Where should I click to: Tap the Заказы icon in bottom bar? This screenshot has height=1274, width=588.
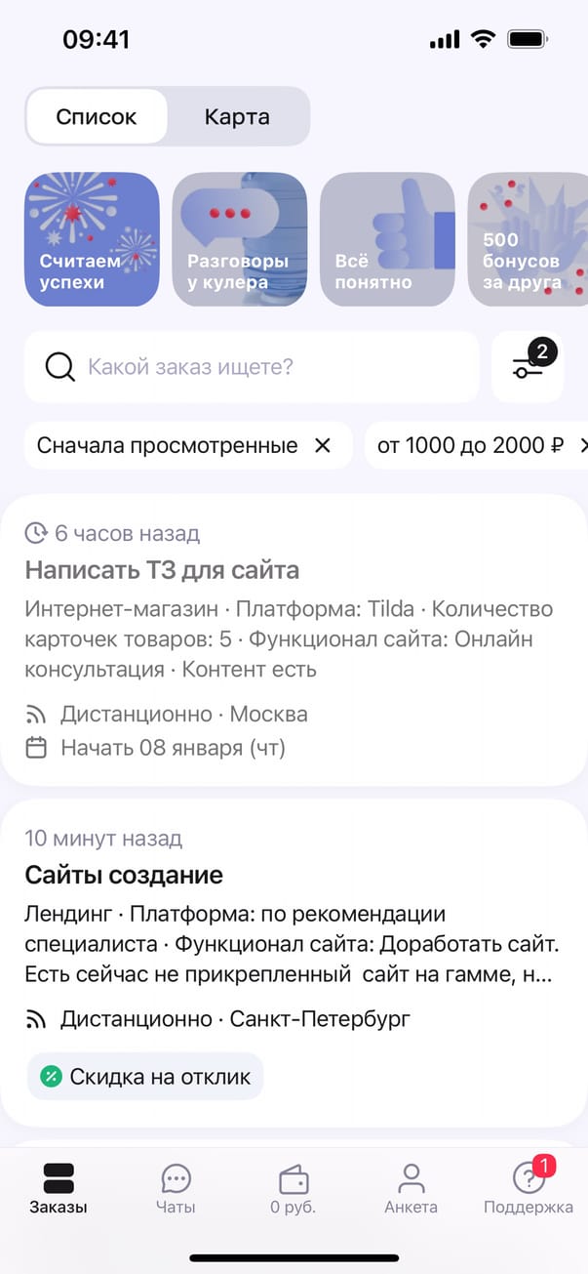[x=59, y=1179]
